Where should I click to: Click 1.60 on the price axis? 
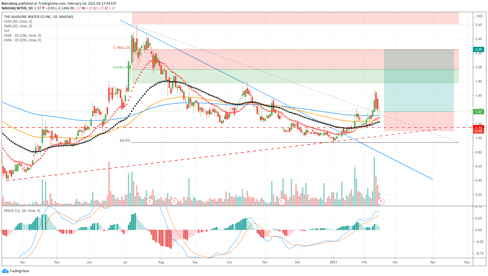click(479, 96)
